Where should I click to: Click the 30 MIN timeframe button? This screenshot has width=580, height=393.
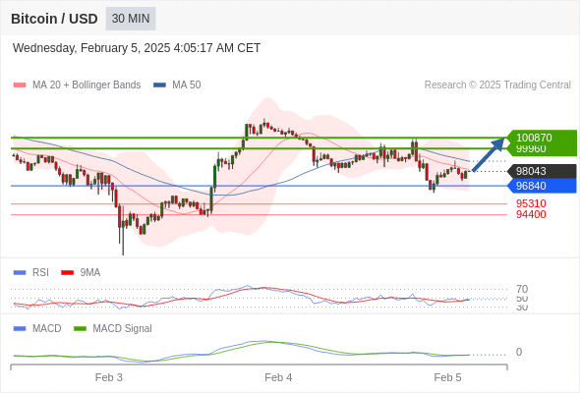pyautogui.click(x=131, y=19)
